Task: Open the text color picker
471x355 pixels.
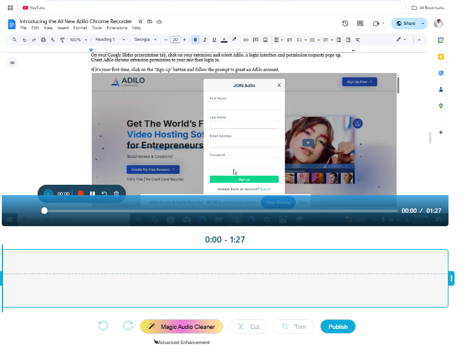Action: tap(224, 40)
